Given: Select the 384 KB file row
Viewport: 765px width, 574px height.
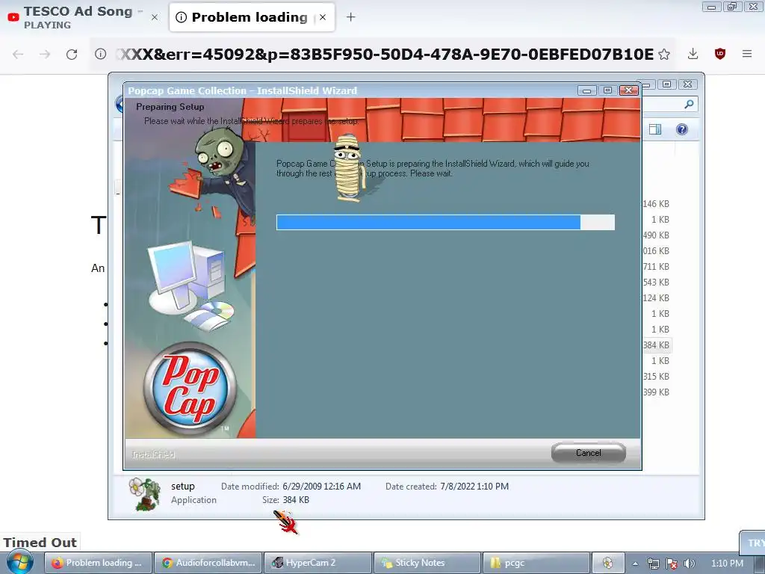Looking at the screenshot, I should click(x=657, y=345).
